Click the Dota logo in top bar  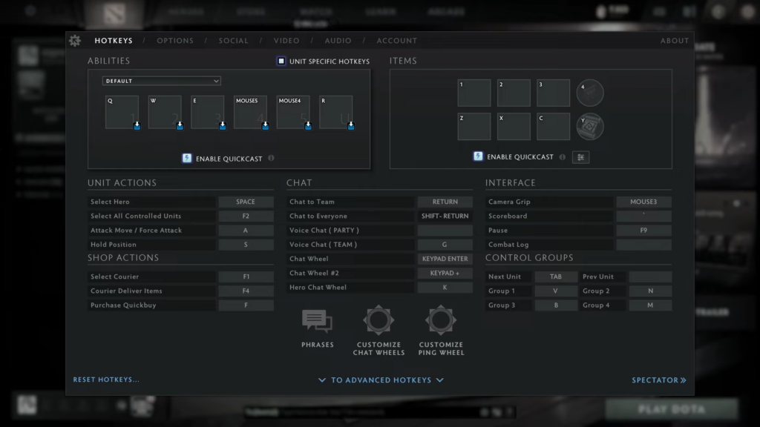pos(114,13)
